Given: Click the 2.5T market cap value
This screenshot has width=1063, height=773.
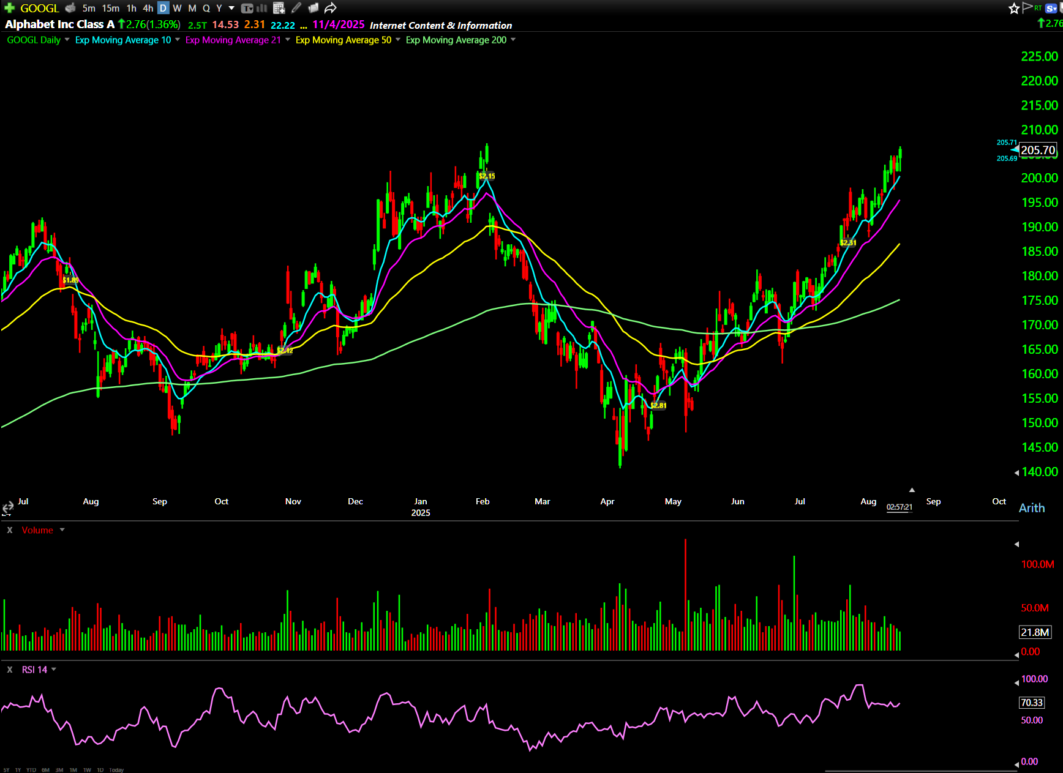Looking at the screenshot, I should click(x=197, y=25).
